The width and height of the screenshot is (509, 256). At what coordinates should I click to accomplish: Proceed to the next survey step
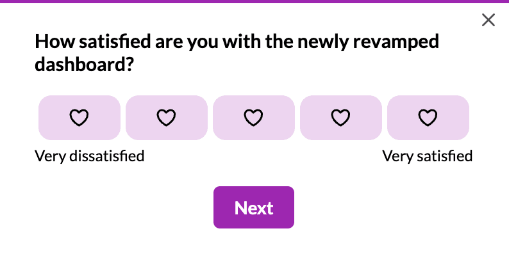[x=254, y=207]
